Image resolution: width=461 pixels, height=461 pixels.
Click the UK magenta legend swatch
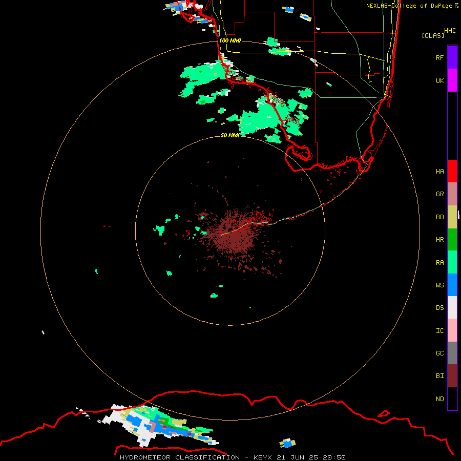click(452, 80)
